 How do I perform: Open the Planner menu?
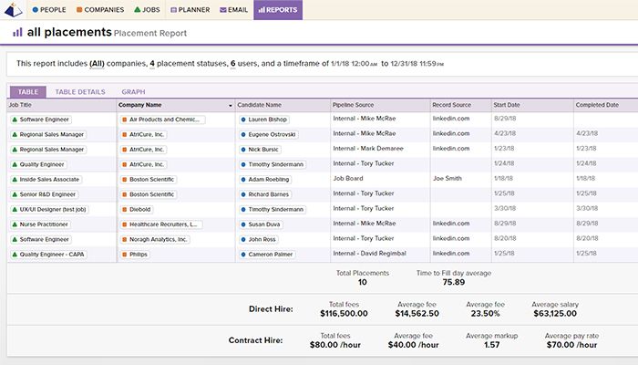(x=190, y=10)
